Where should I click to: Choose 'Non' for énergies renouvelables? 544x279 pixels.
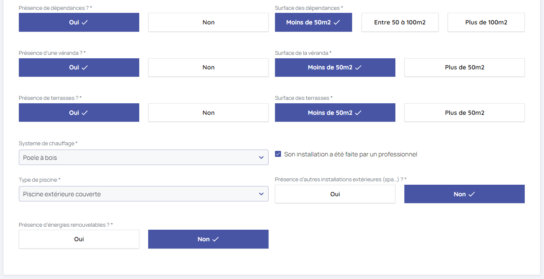point(208,239)
